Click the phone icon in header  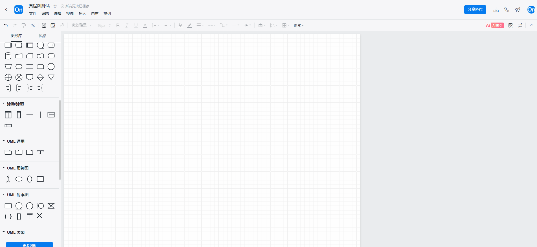(x=507, y=10)
